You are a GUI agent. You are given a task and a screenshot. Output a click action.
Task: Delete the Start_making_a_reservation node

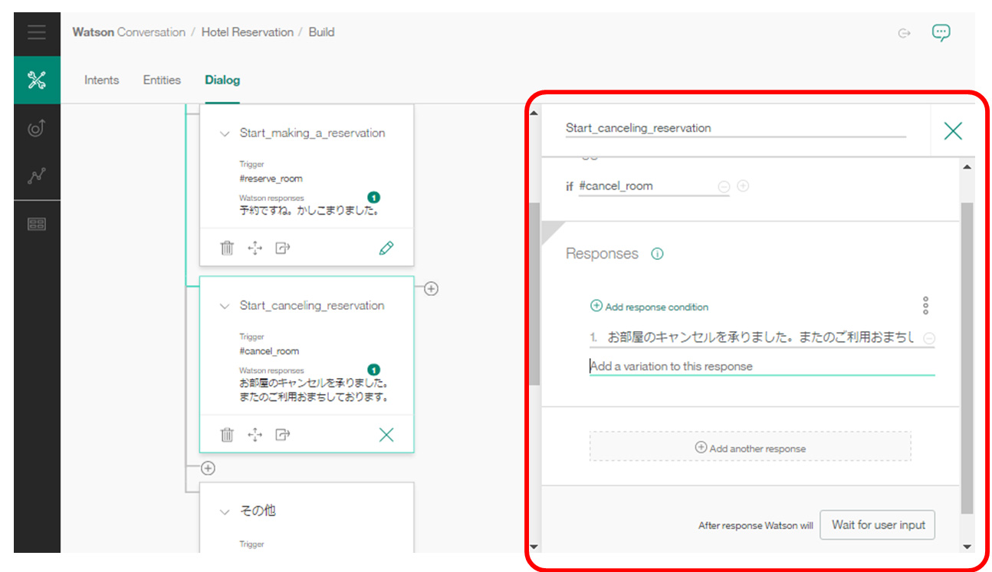[227, 248]
